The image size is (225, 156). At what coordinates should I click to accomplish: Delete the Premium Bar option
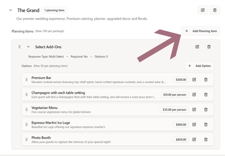tap(206, 80)
